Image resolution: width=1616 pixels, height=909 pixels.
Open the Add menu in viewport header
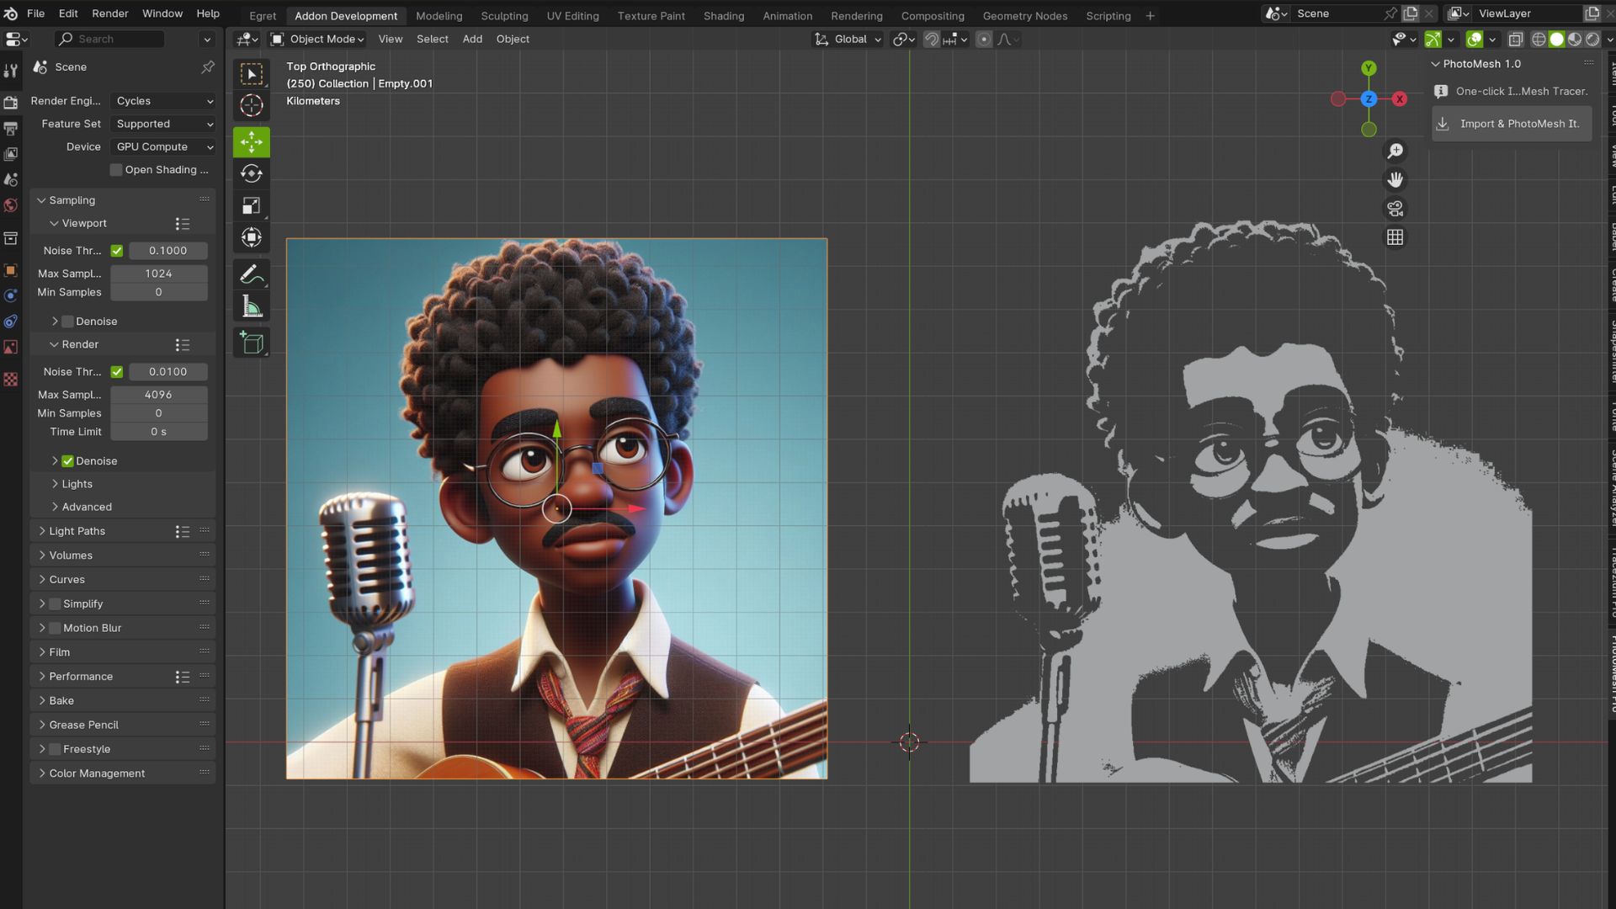coord(472,39)
